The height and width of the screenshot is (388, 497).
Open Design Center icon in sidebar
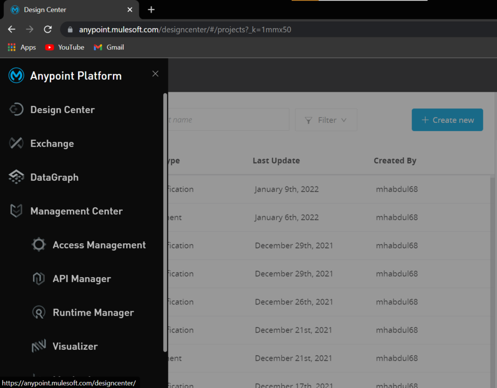coord(16,109)
